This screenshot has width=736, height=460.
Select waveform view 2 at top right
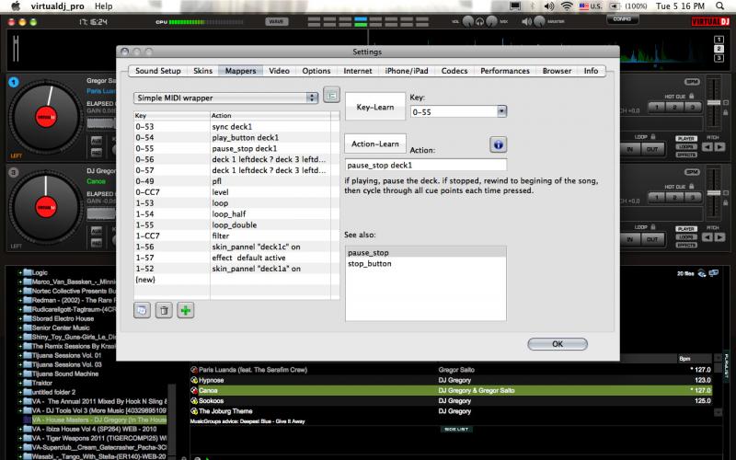(719, 49)
